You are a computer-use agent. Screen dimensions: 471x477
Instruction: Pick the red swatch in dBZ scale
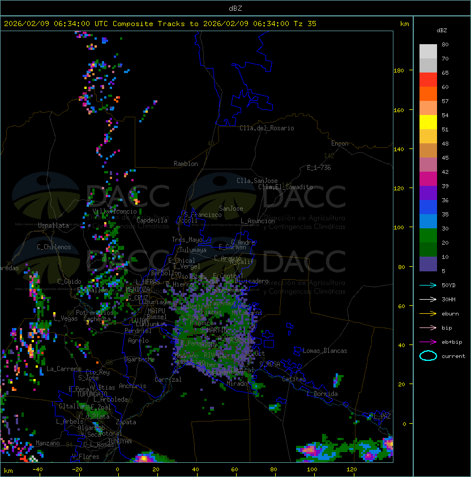[x=428, y=80]
